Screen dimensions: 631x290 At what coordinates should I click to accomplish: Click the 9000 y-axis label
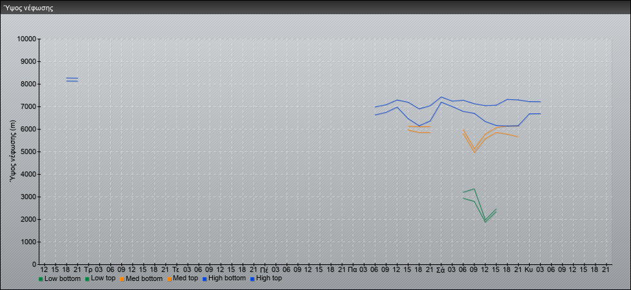click(28, 61)
